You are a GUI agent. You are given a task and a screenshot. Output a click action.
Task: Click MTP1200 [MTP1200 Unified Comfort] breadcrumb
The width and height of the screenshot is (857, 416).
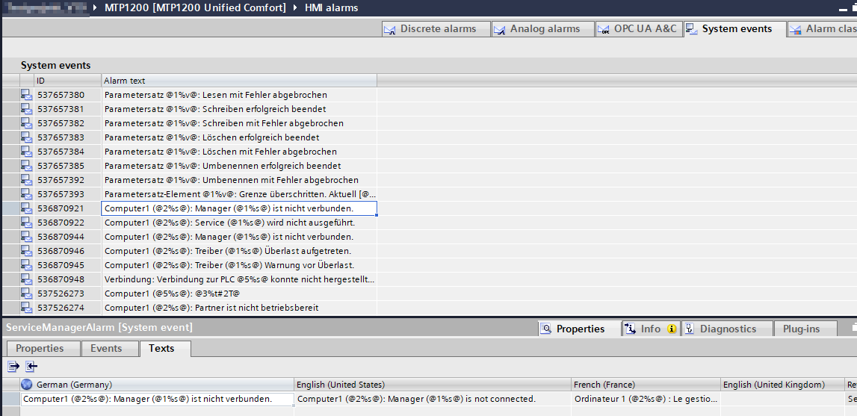(x=195, y=7)
